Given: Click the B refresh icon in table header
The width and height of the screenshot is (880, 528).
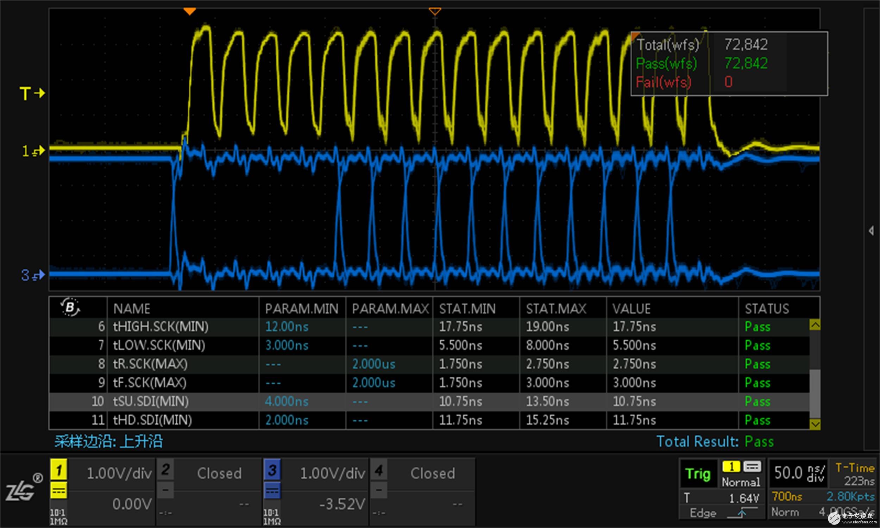Looking at the screenshot, I should pos(70,307).
